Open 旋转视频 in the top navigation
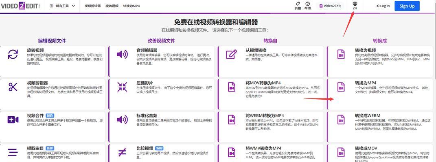 click(112, 6)
